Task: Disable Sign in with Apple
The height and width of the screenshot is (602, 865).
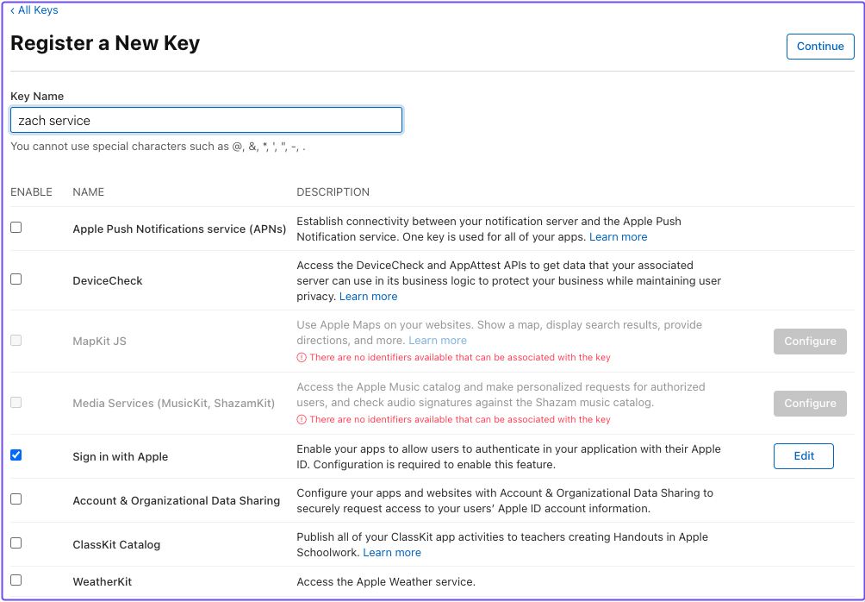Action: 15,455
